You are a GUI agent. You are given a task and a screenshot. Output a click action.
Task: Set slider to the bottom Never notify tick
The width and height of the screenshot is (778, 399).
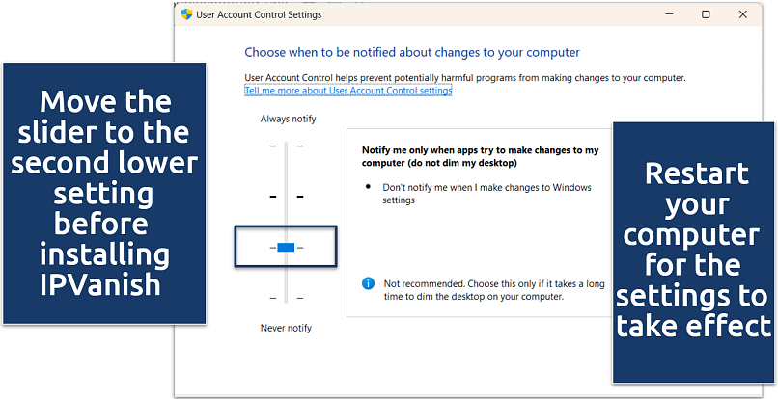(x=286, y=299)
